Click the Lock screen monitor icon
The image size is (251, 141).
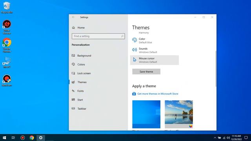(73, 73)
